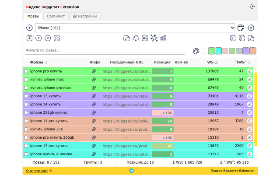Check the box for iphone купить в москве

coord(26,154)
